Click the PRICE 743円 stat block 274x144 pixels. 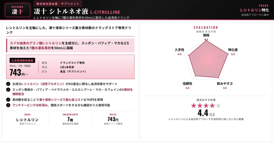pyautogui.click(x=113, y=119)
